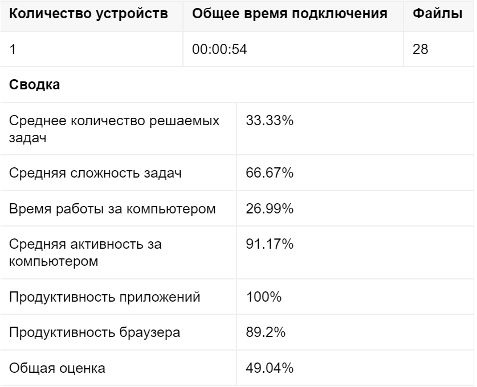This screenshot has width=477, height=387.
Task: Click the 89.2% browser value
Action: click(x=266, y=332)
